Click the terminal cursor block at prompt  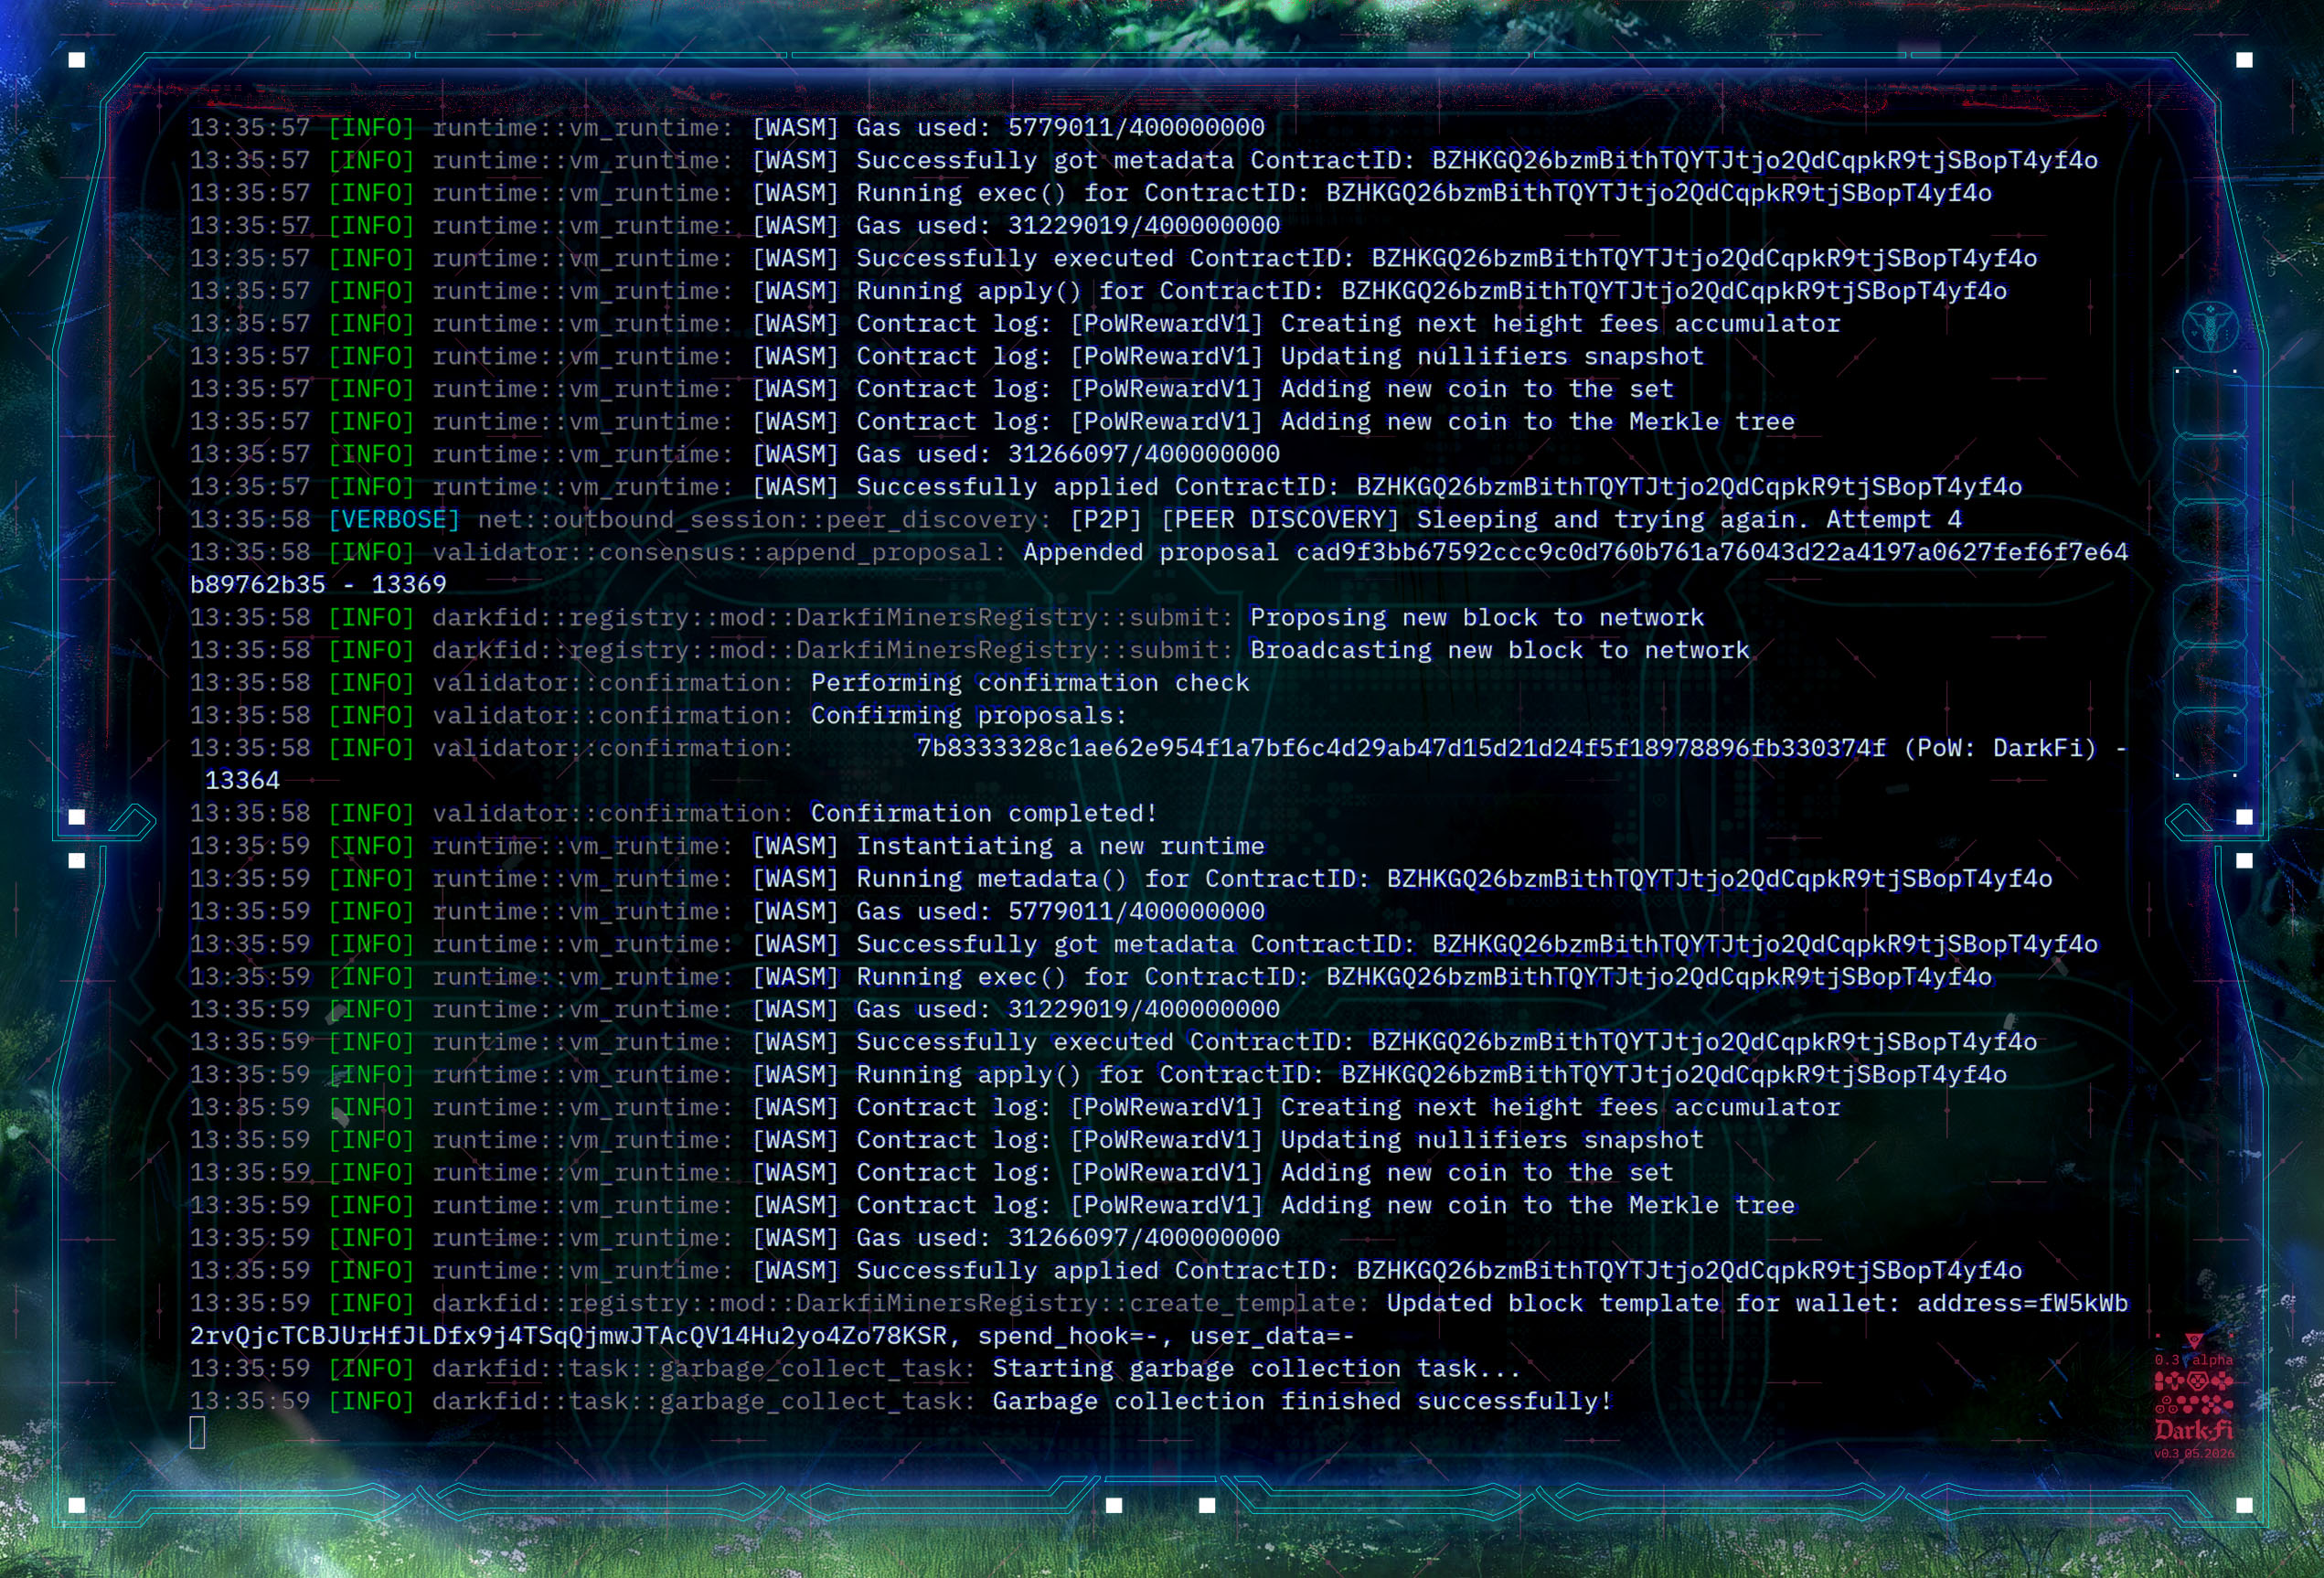(198, 1433)
